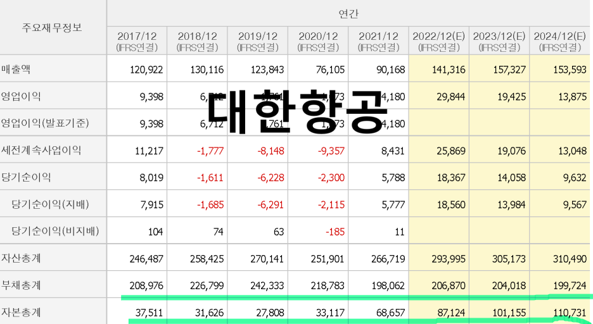
Task: Select the red -185 value
Action: click(335, 232)
